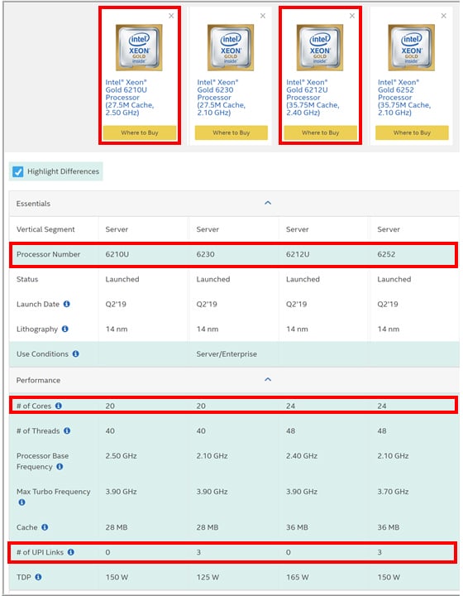Click Where to Buy for Gold 6230
Screen dimensions: 463x596
(x=231, y=132)
